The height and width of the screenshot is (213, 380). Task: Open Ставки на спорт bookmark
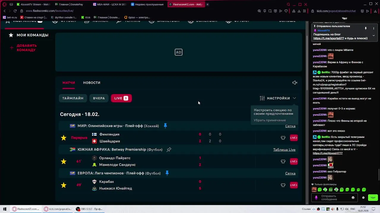34,17
